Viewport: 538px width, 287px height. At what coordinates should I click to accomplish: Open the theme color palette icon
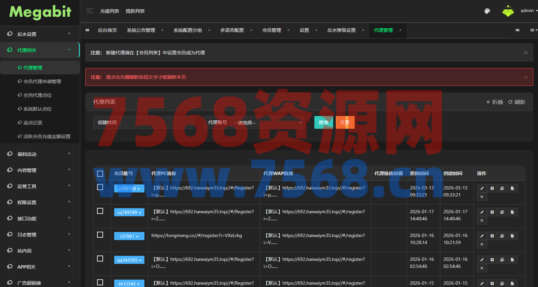pyautogui.click(x=487, y=11)
